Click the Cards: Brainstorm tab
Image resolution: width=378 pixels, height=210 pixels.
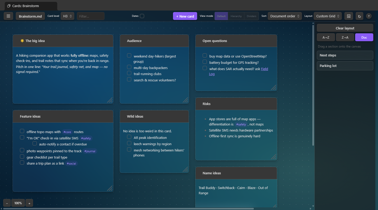click(31, 6)
